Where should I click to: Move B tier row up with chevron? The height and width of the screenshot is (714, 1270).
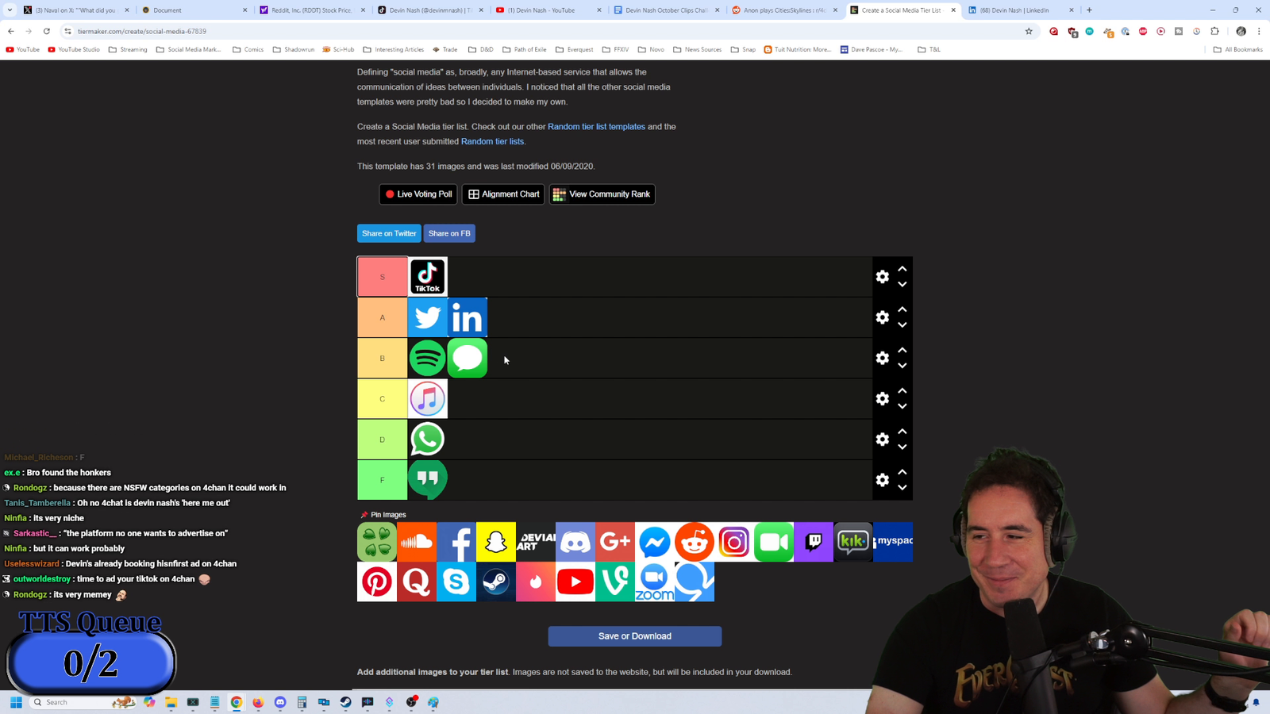tap(902, 350)
